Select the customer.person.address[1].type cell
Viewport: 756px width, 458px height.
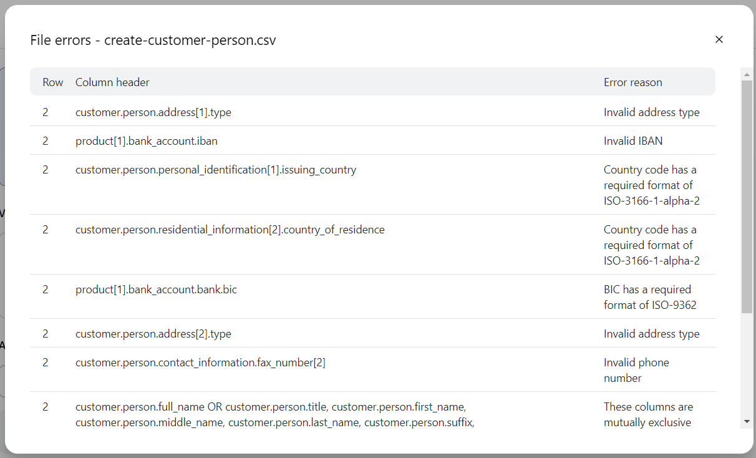[x=153, y=112]
